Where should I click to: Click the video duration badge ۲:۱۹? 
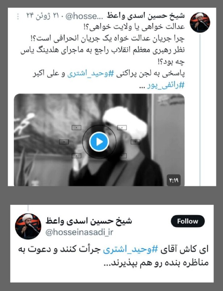(173, 180)
